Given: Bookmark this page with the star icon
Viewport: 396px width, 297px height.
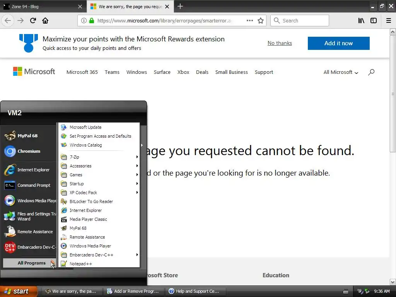Looking at the screenshot, I should point(261,20).
